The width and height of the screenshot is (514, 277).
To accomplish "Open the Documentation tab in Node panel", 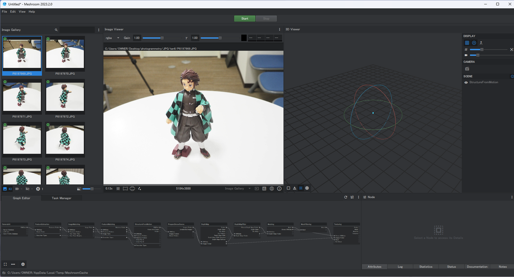I will pos(477,267).
